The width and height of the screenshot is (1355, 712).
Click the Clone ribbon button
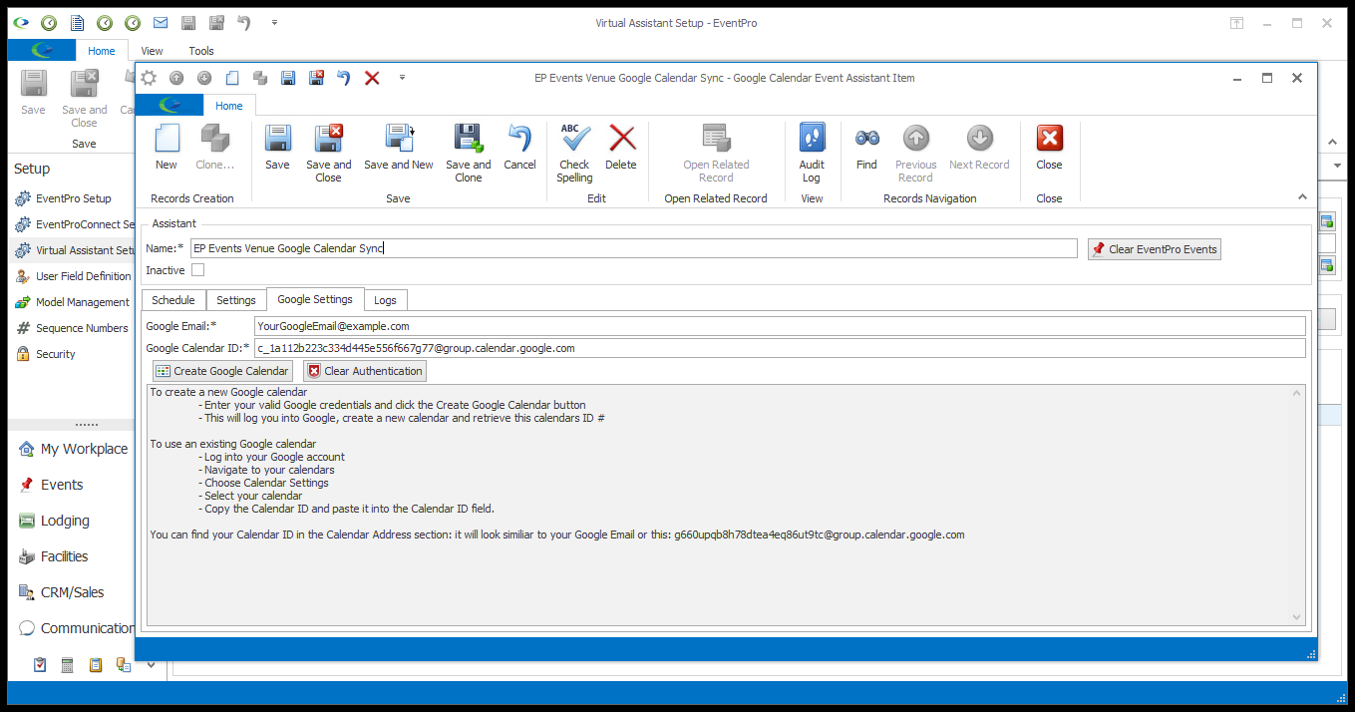(214, 147)
